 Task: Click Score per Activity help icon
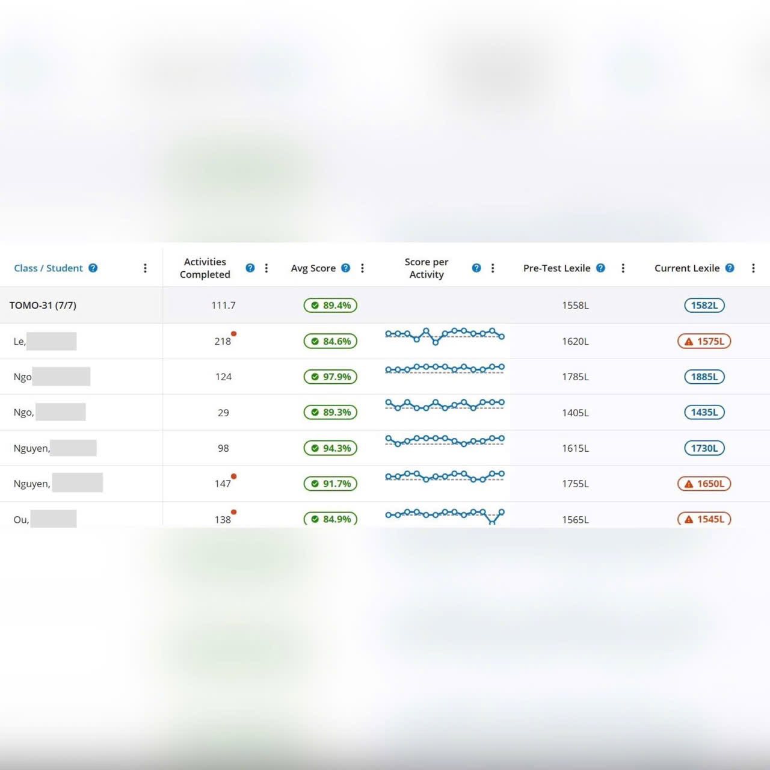point(476,268)
